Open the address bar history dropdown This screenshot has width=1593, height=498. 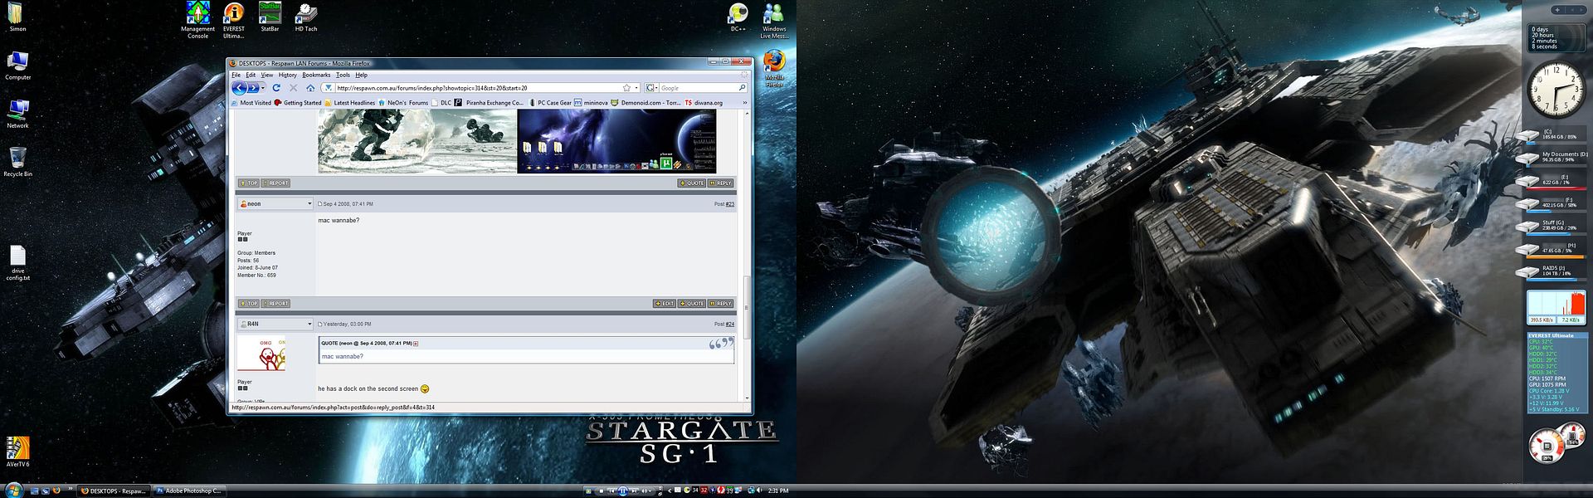click(636, 88)
